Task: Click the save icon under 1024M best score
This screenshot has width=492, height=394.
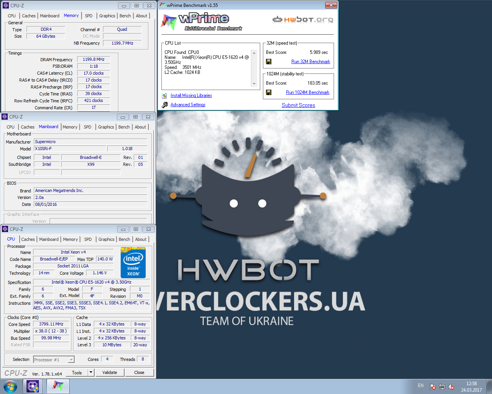Action: (269, 92)
